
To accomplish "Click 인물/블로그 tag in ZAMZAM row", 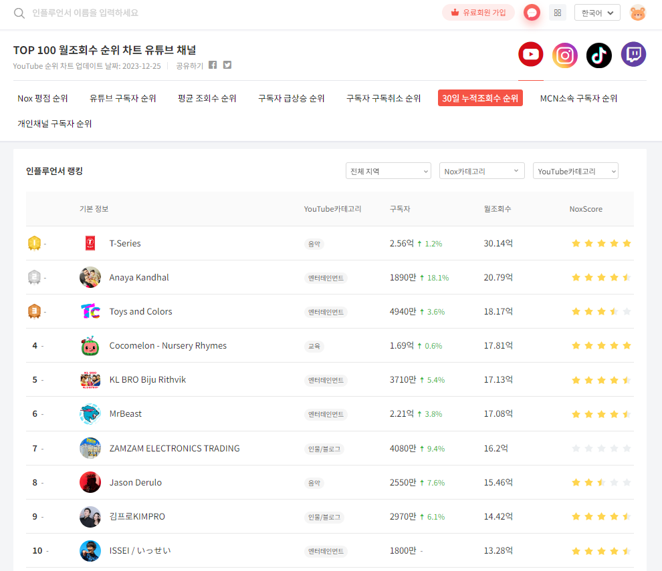I will pos(324,449).
